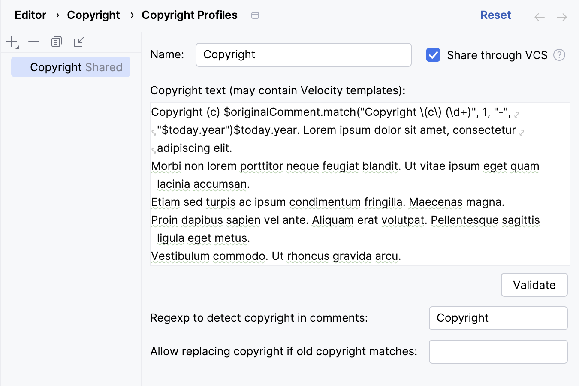Click the allow-replacing copyright field
The height and width of the screenshot is (386, 579).
pos(498,351)
